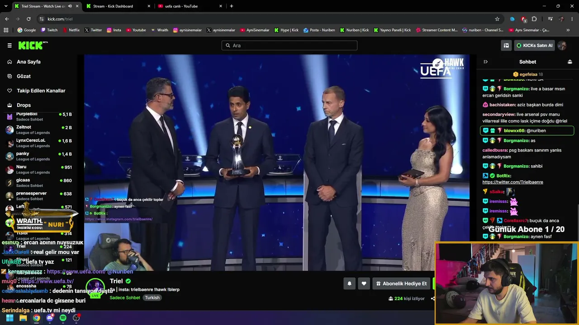
Task: Go to Ana Sayfa in sidebar
Action: (28, 62)
